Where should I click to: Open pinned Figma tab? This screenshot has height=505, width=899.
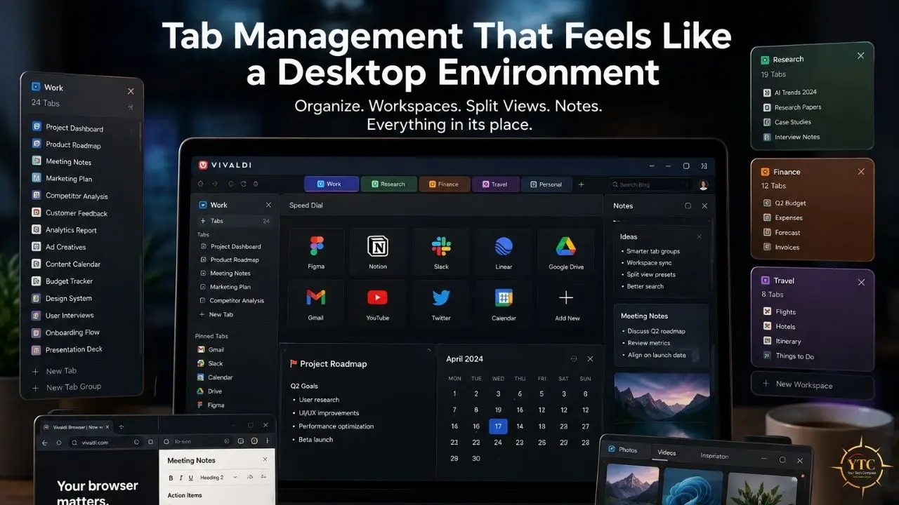[x=211, y=405]
